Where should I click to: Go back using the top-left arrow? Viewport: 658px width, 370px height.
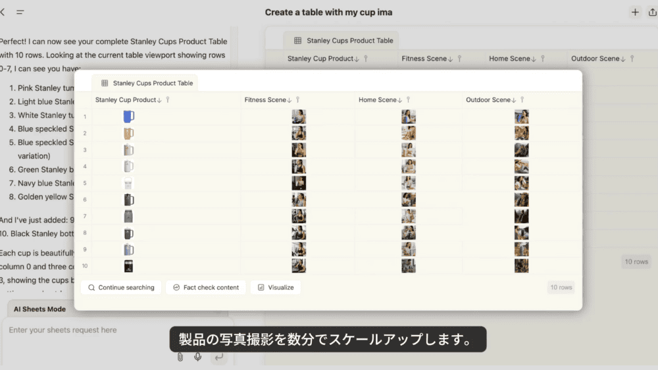[3, 12]
